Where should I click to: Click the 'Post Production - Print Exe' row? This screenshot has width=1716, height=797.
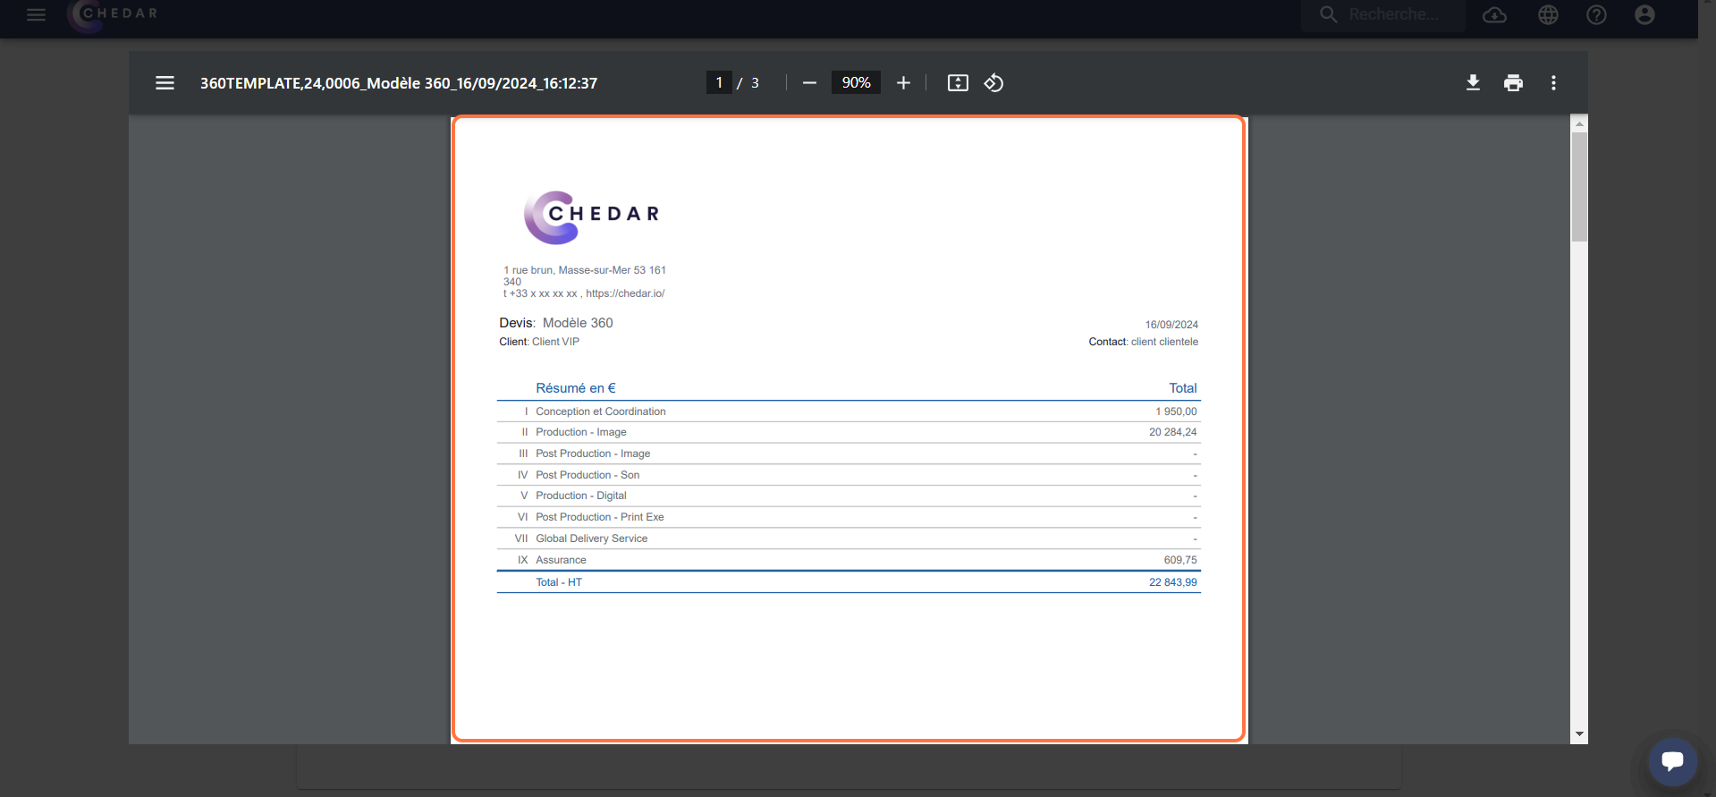(x=849, y=517)
